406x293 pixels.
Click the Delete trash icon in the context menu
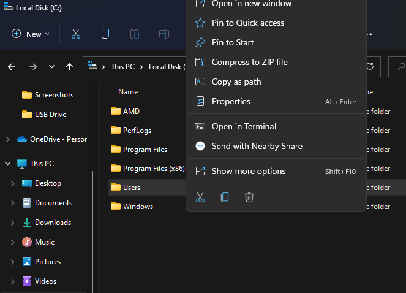pyautogui.click(x=249, y=197)
